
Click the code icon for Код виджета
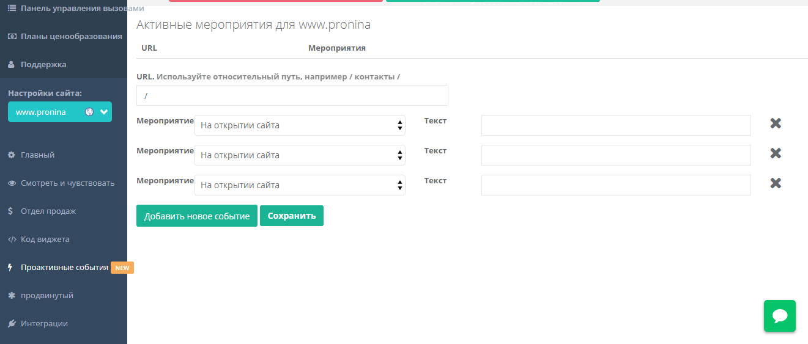pyautogui.click(x=12, y=240)
